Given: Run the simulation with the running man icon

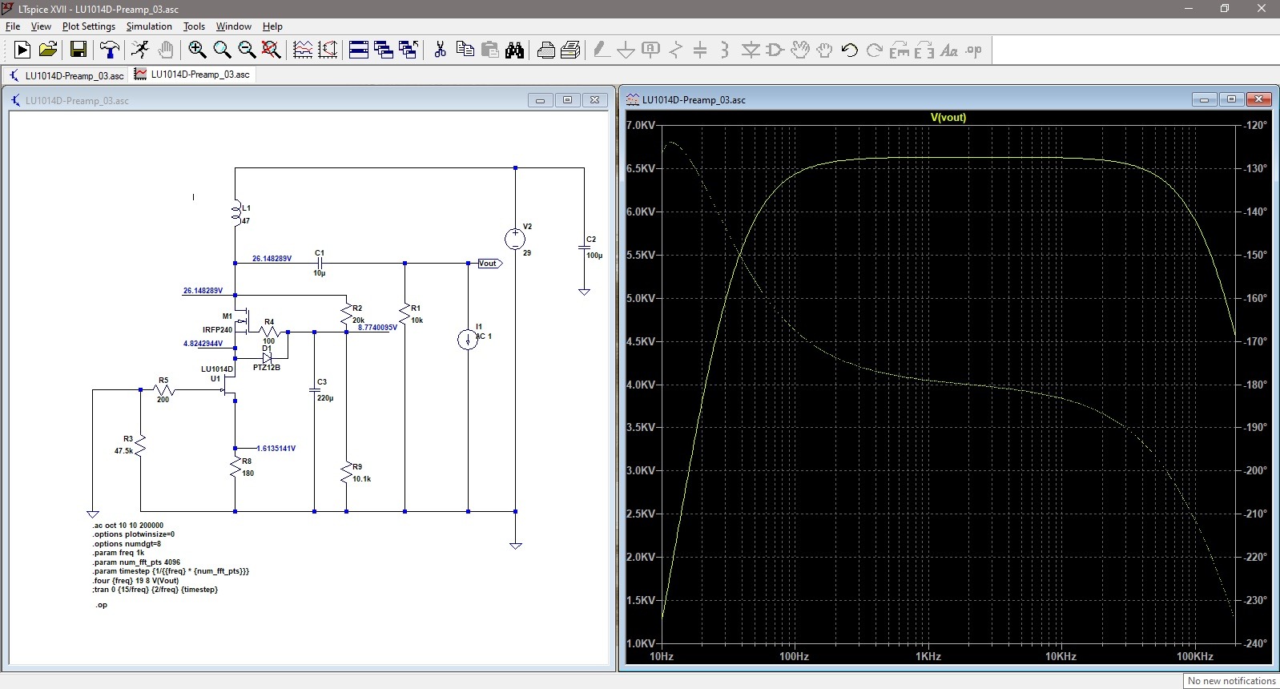Looking at the screenshot, I should click(140, 50).
